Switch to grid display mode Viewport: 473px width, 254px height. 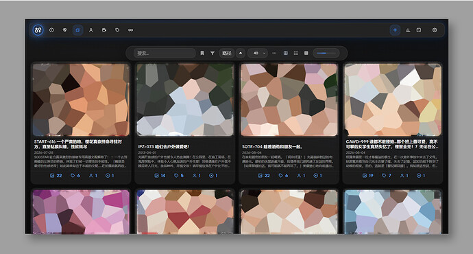click(x=286, y=53)
